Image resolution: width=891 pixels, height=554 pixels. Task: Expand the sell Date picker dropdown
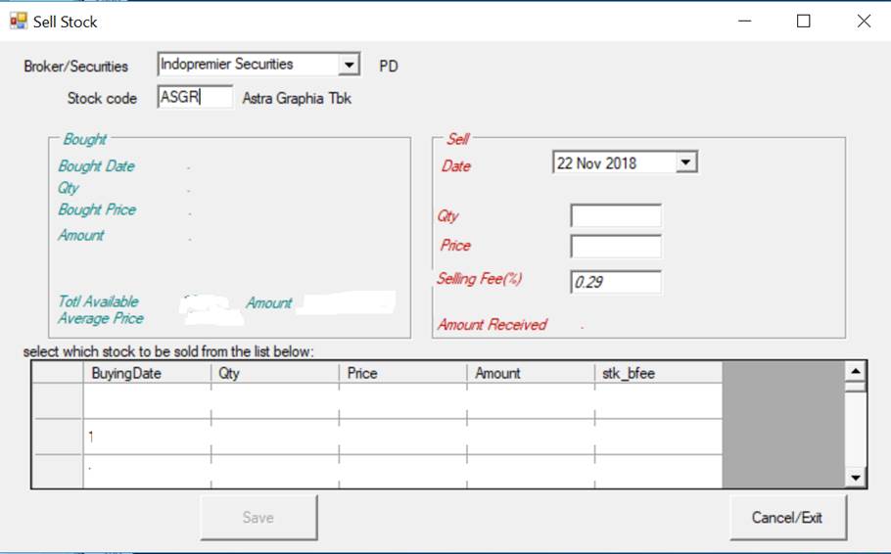(686, 162)
